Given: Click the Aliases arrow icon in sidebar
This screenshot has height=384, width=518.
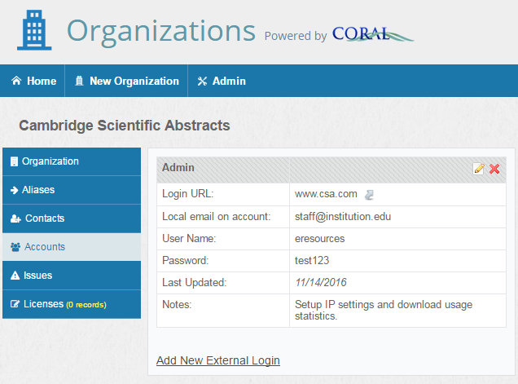Looking at the screenshot, I should pyautogui.click(x=14, y=190).
